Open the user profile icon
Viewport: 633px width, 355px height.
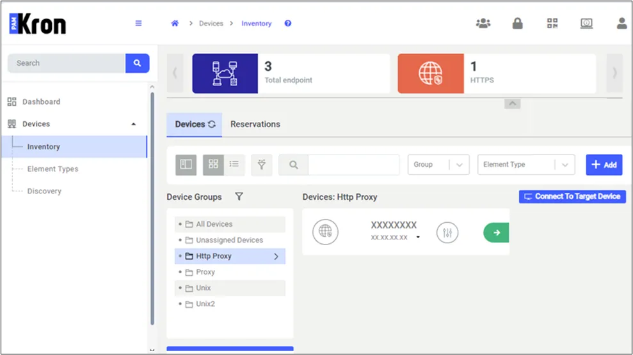[x=621, y=24]
